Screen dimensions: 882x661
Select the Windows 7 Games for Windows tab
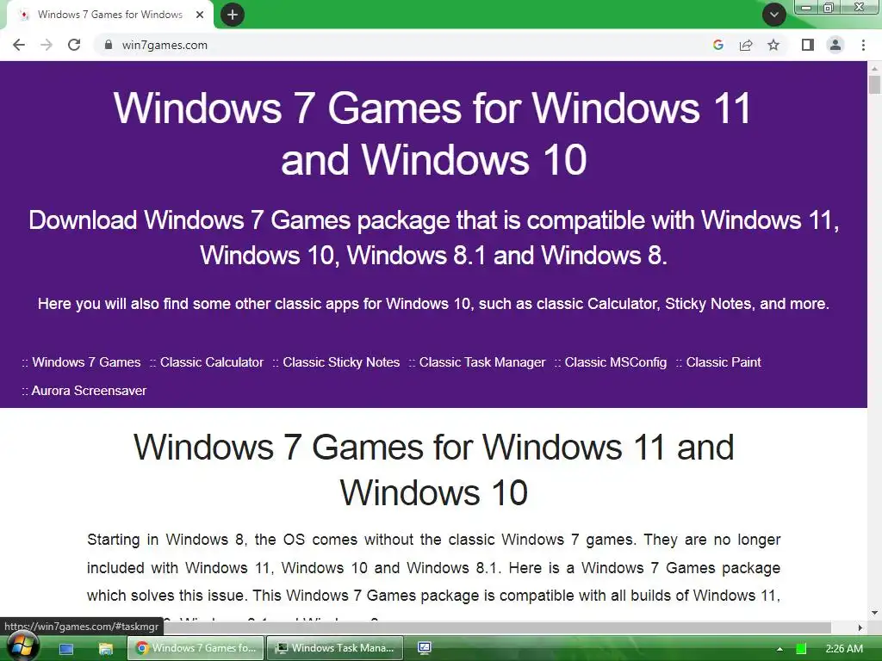pyautogui.click(x=109, y=15)
